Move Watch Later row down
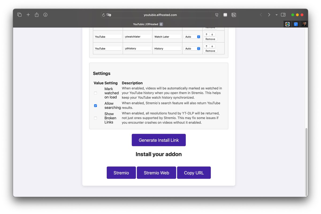This screenshot has width=321, height=214. 212,34
